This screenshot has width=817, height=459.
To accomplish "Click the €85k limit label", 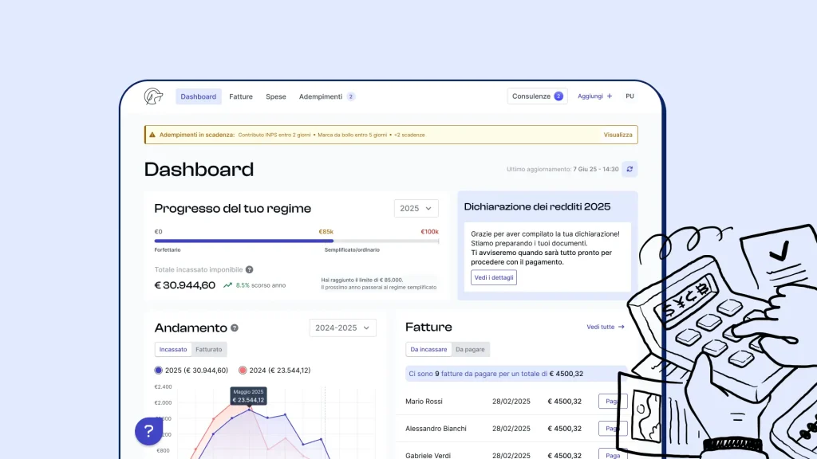I will 326,232.
